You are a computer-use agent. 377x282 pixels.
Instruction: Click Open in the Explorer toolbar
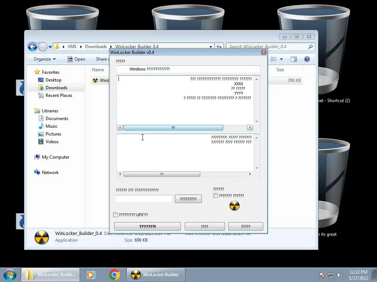pos(76,59)
